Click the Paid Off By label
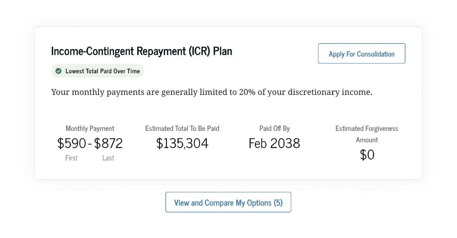The height and width of the screenshot is (238, 457). coord(274,129)
